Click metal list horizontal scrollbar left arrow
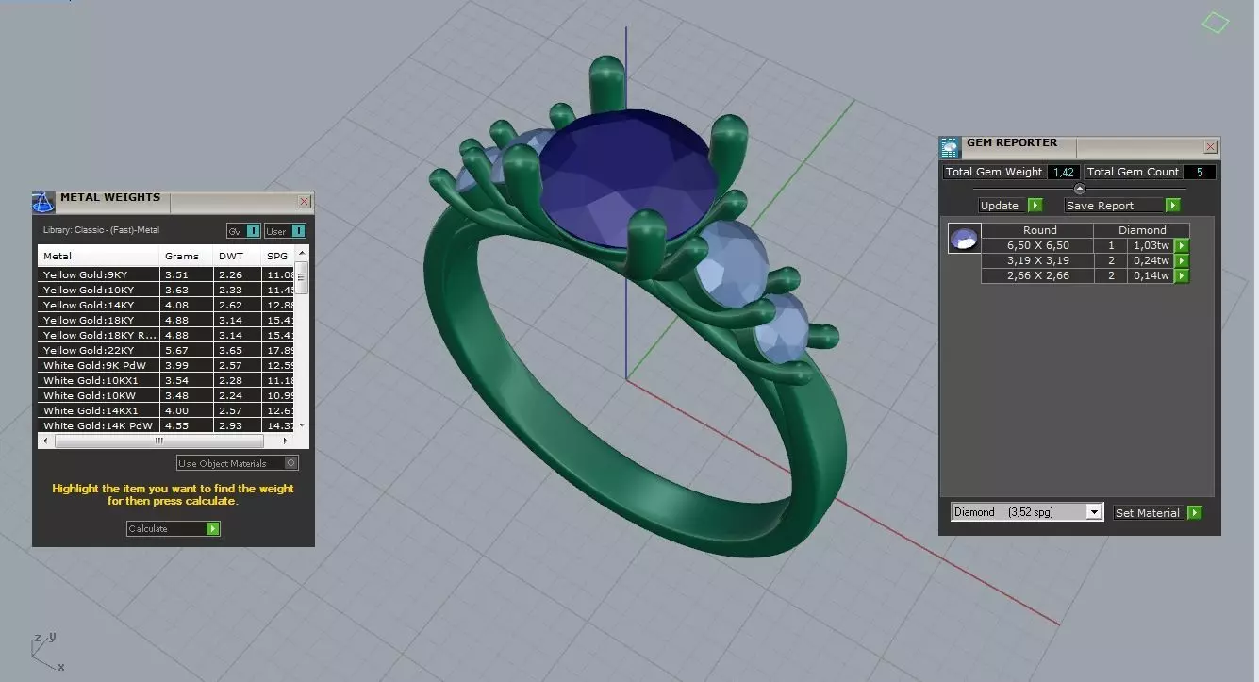The image size is (1259, 682). (44, 441)
